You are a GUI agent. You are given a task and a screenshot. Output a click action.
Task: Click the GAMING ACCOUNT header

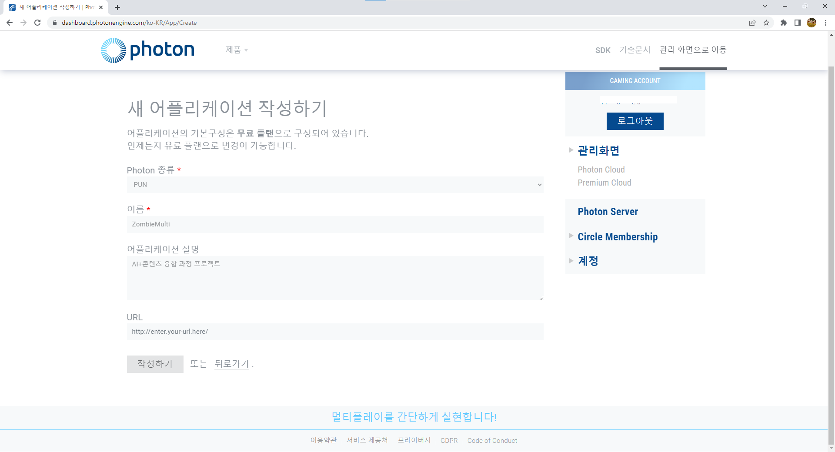coord(635,81)
